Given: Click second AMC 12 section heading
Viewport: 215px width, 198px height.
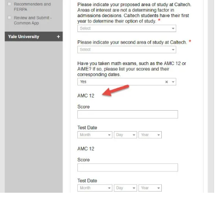Looking at the screenshot, I should pos(86,149).
